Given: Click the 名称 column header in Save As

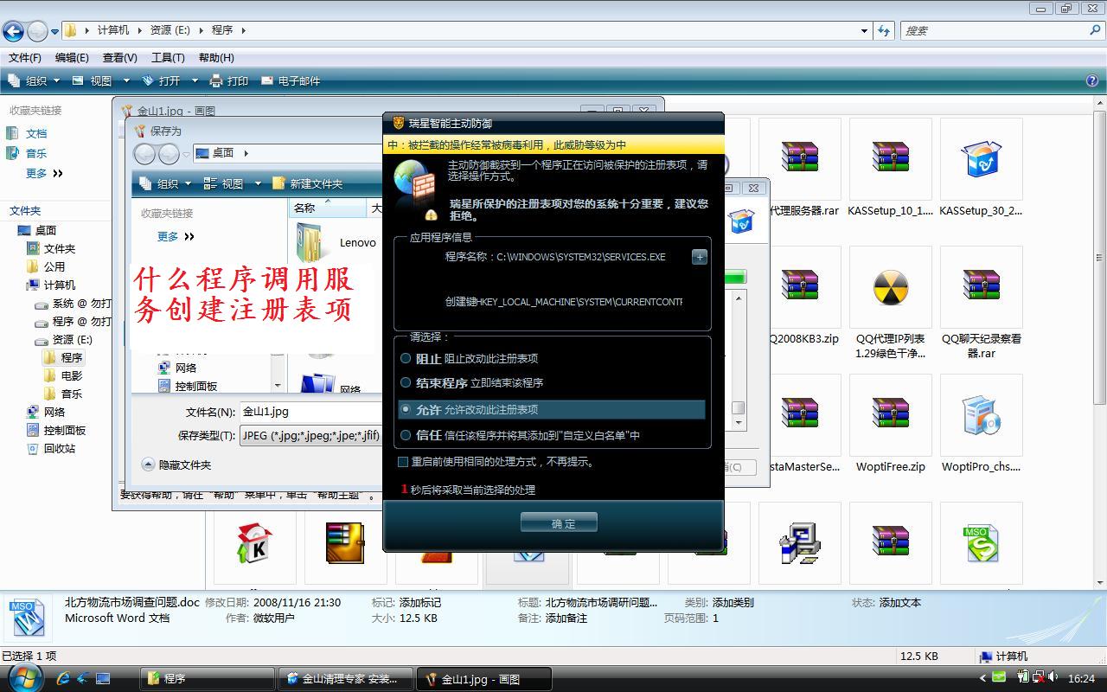Looking at the screenshot, I should point(328,208).
